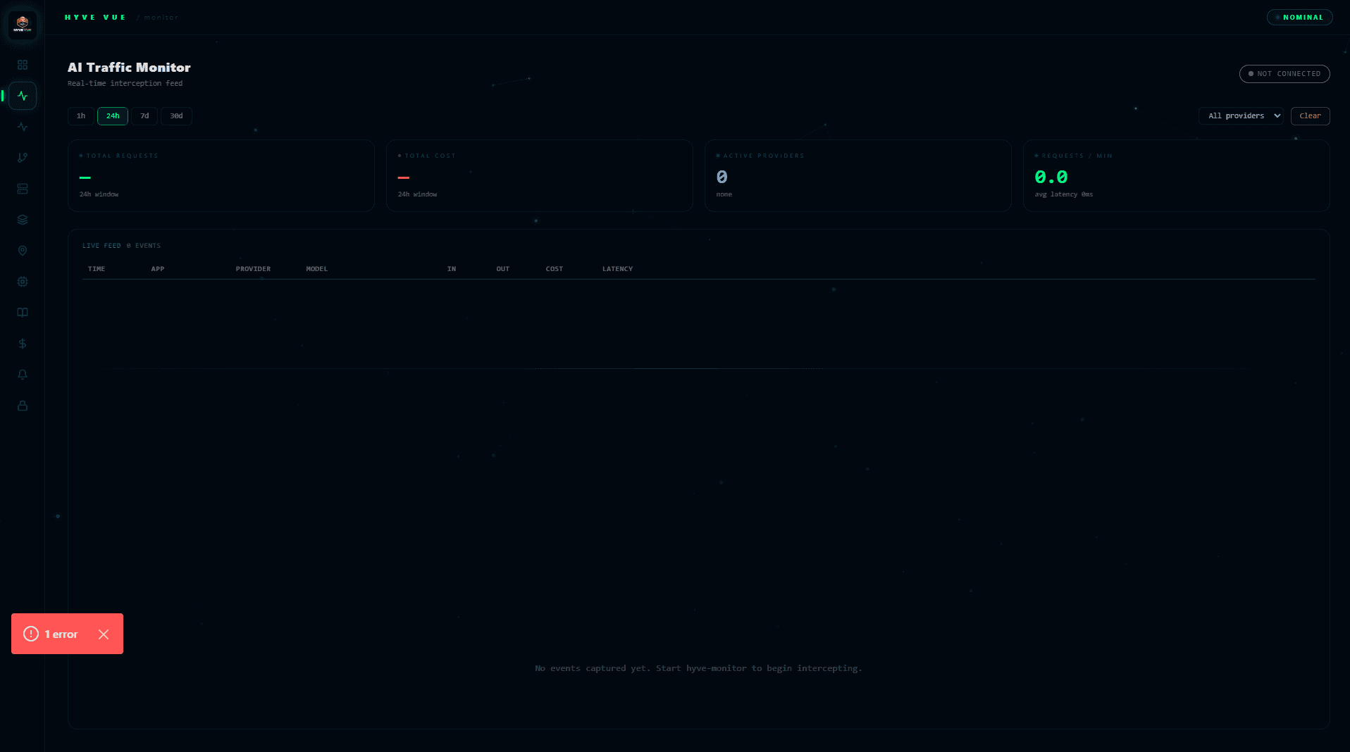Open the server stack panel from the sidebar

pyautogui.click(x=23, y=189)
